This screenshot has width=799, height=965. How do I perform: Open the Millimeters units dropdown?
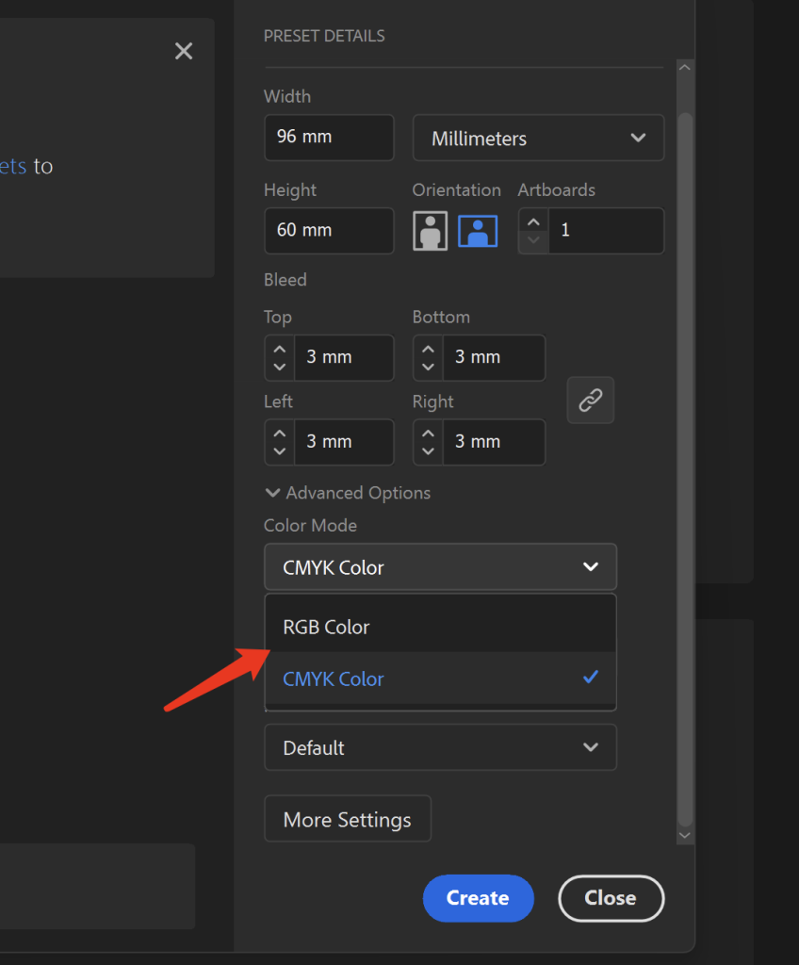(x=538, y=139)
